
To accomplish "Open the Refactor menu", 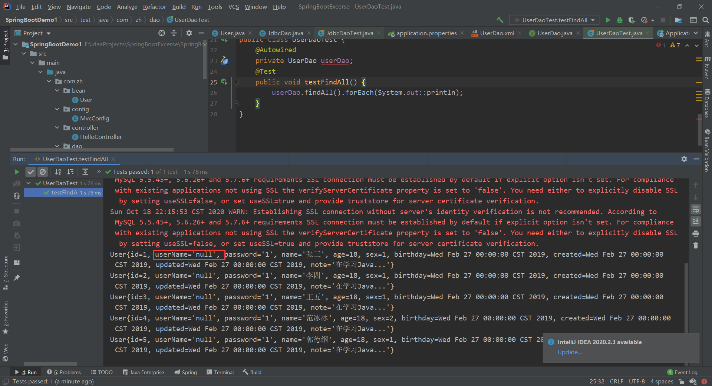I will [x=154, y=7].
